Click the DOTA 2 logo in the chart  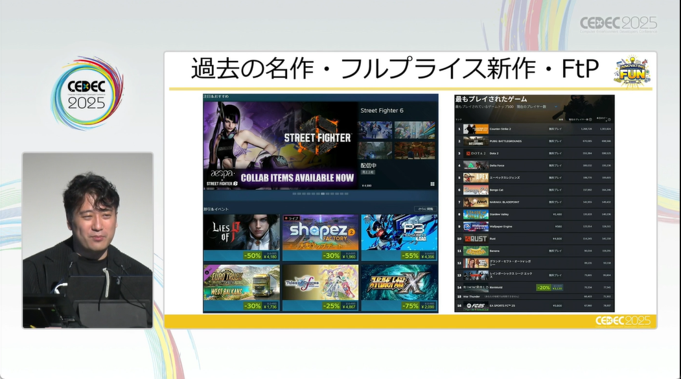(475, 154)
